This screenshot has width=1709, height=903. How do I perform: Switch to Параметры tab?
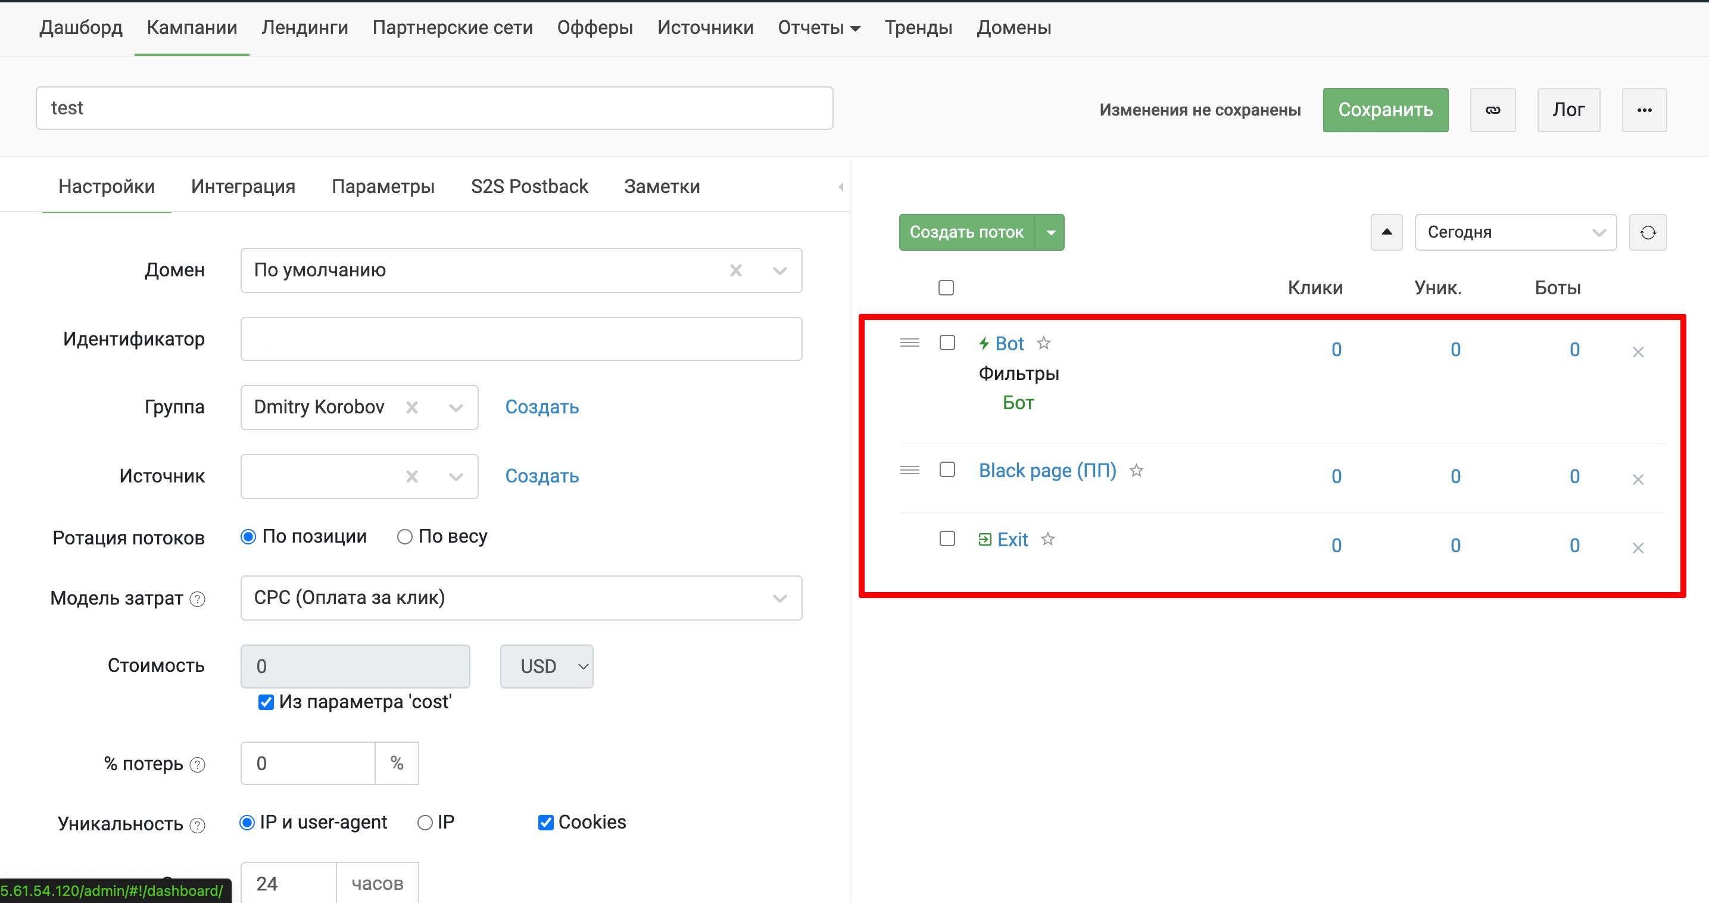click(383, 187)
